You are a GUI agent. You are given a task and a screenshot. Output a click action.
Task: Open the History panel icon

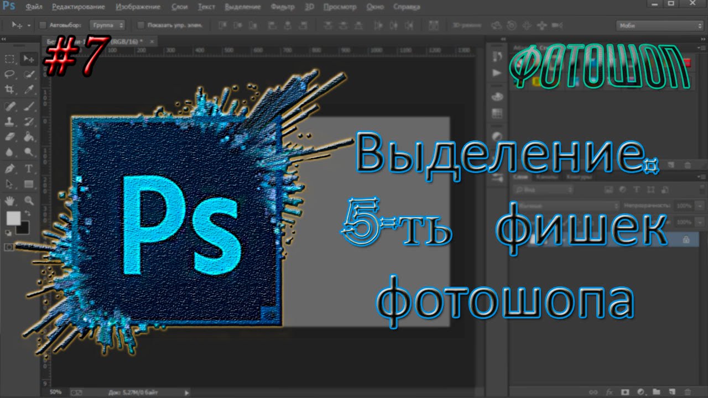[x=497, y=57]
